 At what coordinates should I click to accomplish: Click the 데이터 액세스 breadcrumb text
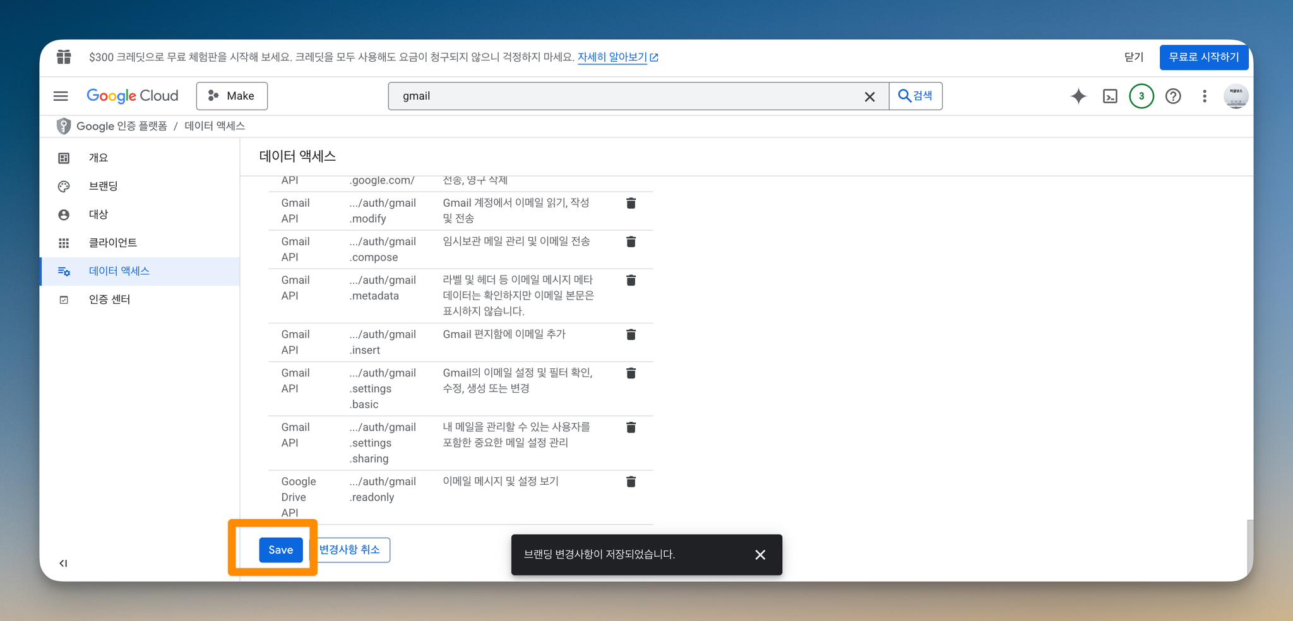coord(215,126)
